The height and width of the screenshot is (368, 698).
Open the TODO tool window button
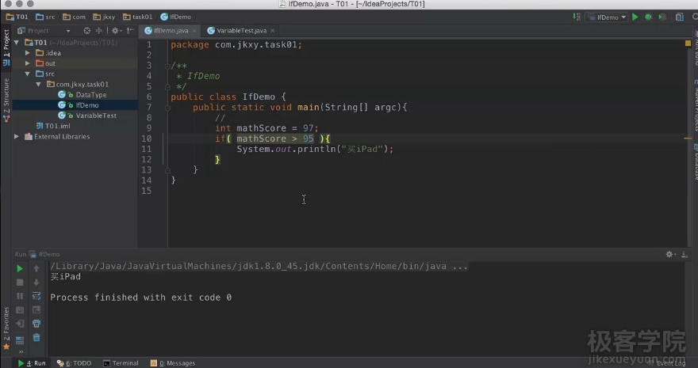pyautogui.click(x=78, y=363)
